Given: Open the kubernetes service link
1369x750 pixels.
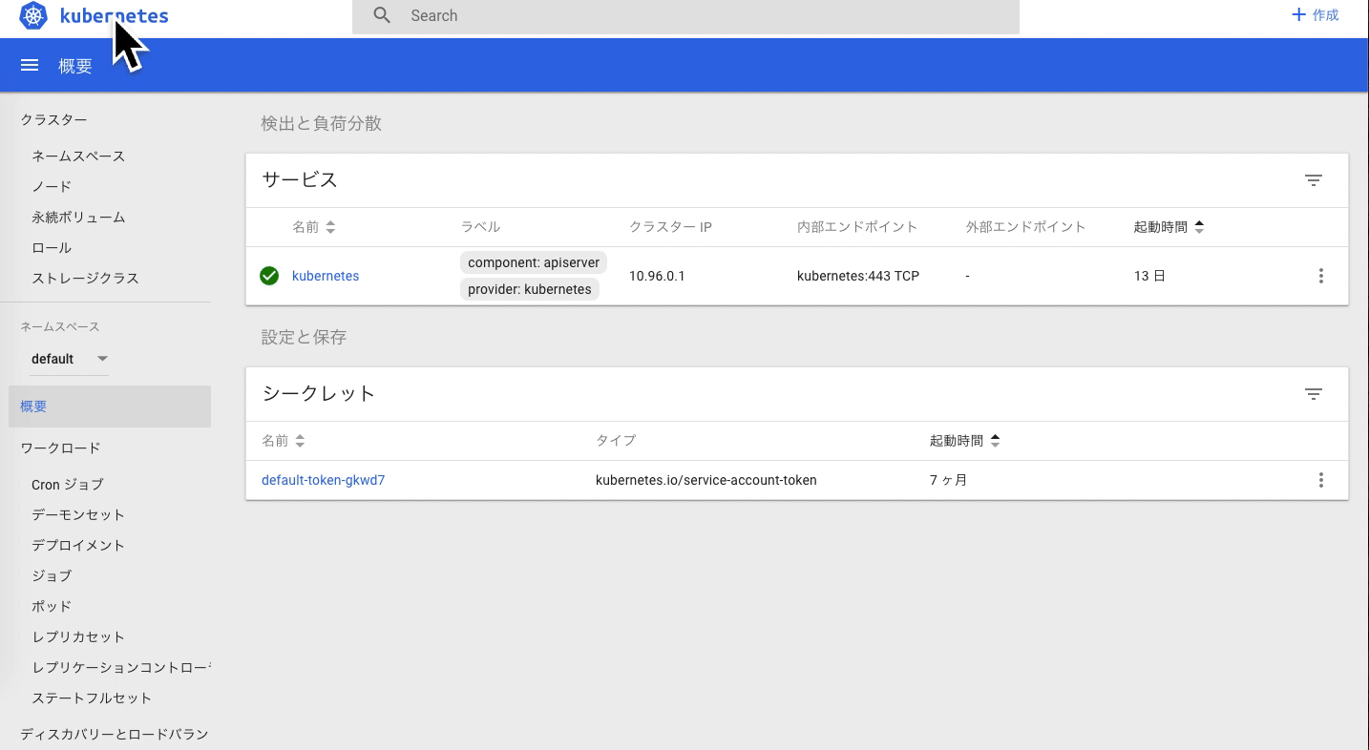Looking at the screenshot, I should click(x=326, y=276).
